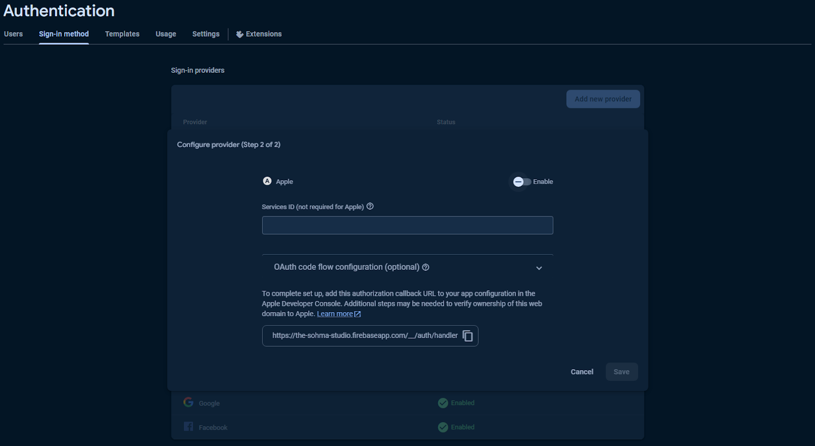The height and width of the screenshot is (446, 815).
Task: Click the Authentication page heading
Action: [59, 11]
